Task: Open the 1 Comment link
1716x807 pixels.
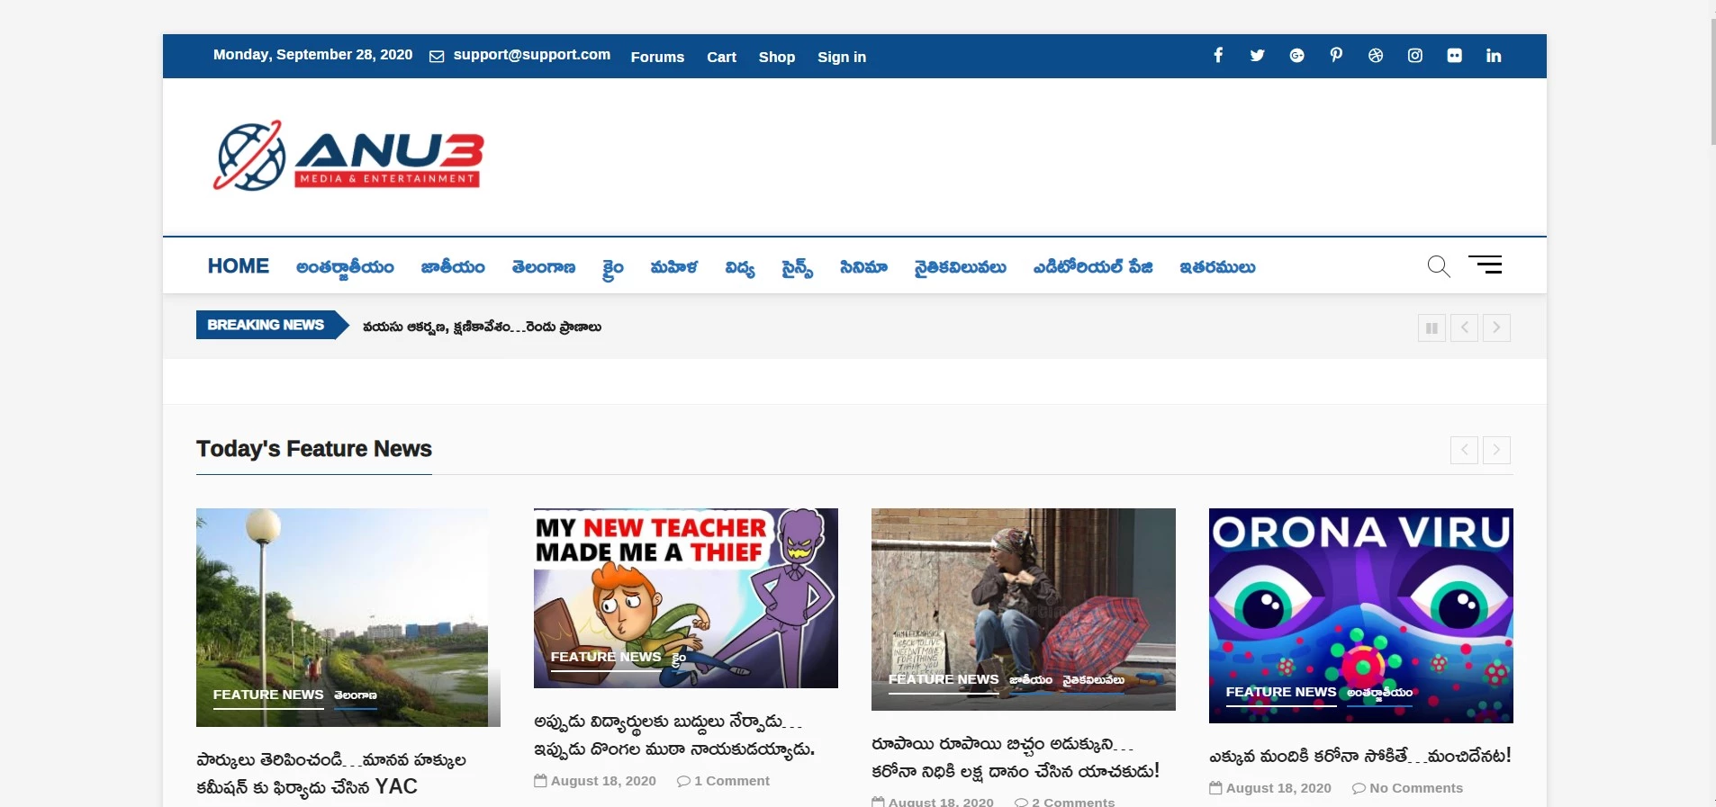Action: point(731,781)
